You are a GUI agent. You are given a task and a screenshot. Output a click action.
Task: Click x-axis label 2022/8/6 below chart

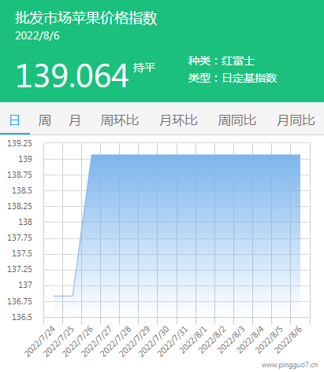tap(288, 340)
